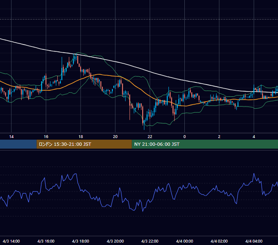Click time axis label 22
Screen dimensions: 278x245
[x=150, y=137]
